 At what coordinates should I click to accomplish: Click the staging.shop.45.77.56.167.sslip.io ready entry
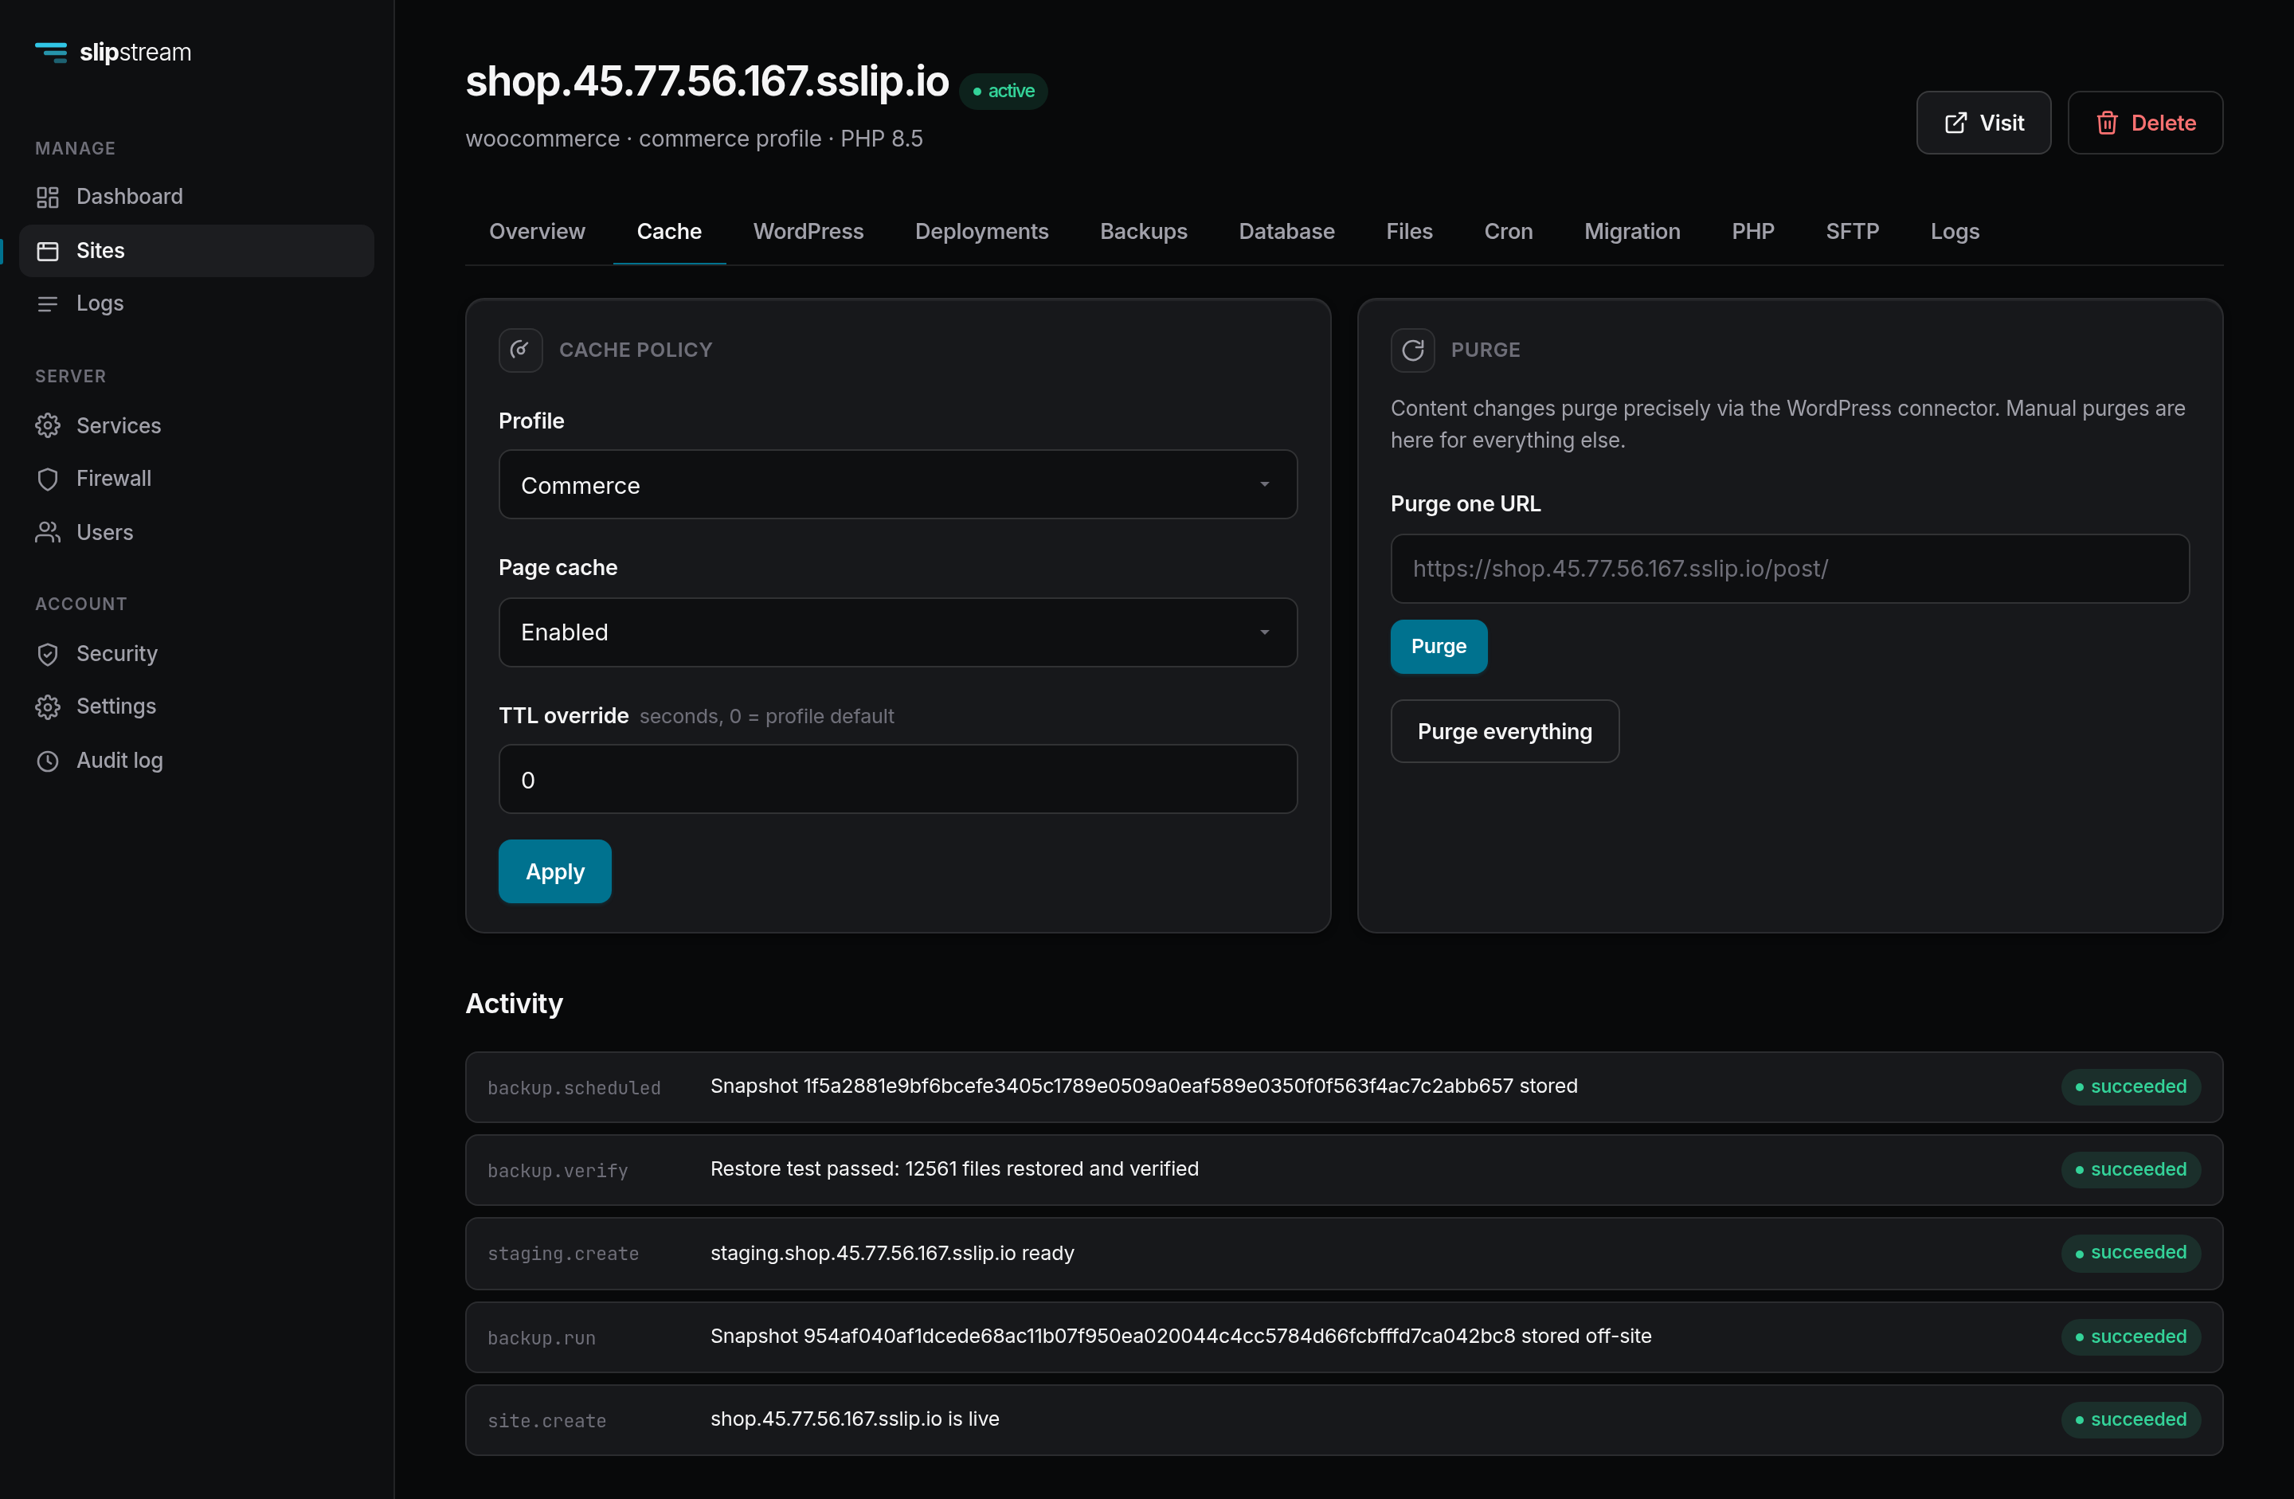pyautogui.click(x=1344, y=1253)
